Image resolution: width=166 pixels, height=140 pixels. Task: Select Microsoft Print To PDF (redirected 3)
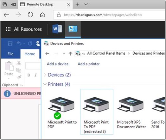(x=97, y=112)
